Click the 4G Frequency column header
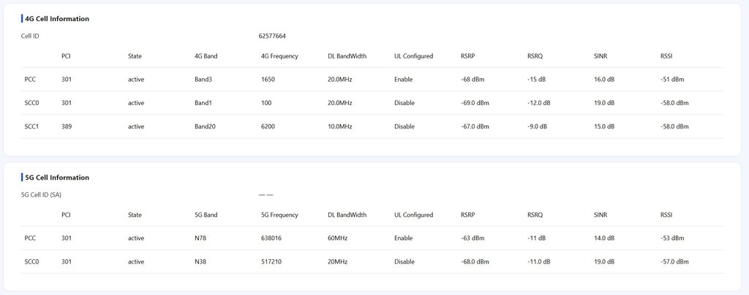Screen dimensions: 749x295 pos(279,56)
